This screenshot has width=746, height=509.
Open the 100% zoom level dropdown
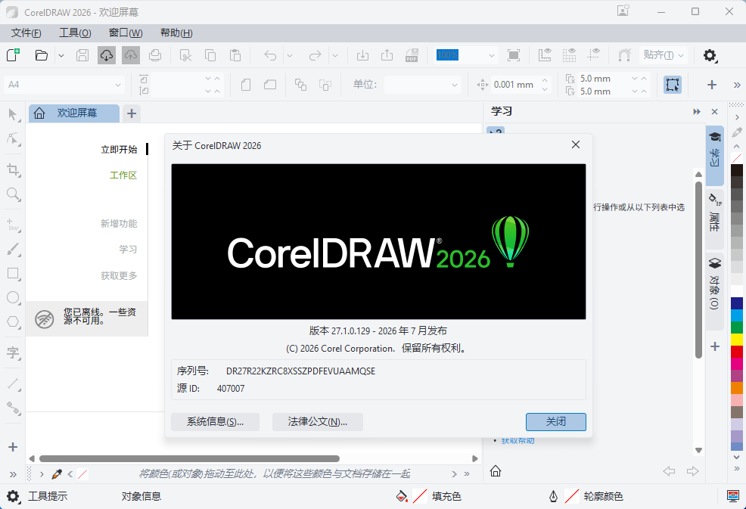(x=492, y=56)
